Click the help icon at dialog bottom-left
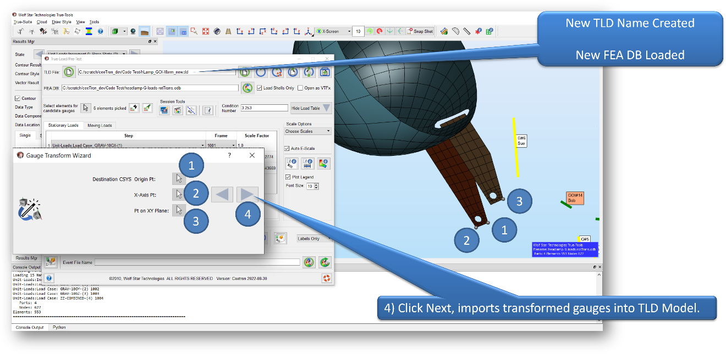 click(x=50, y=278)
